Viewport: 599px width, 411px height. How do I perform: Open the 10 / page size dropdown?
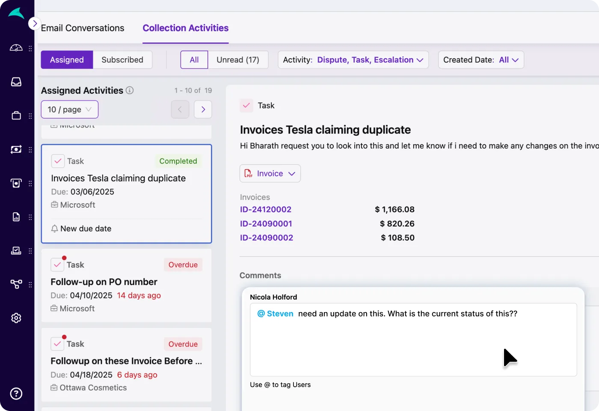pyautogui.click(x=70, y=110)
